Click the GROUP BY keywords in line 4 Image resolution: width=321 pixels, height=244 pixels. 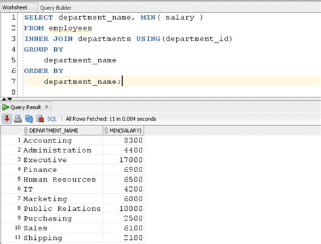coord(43,49)
